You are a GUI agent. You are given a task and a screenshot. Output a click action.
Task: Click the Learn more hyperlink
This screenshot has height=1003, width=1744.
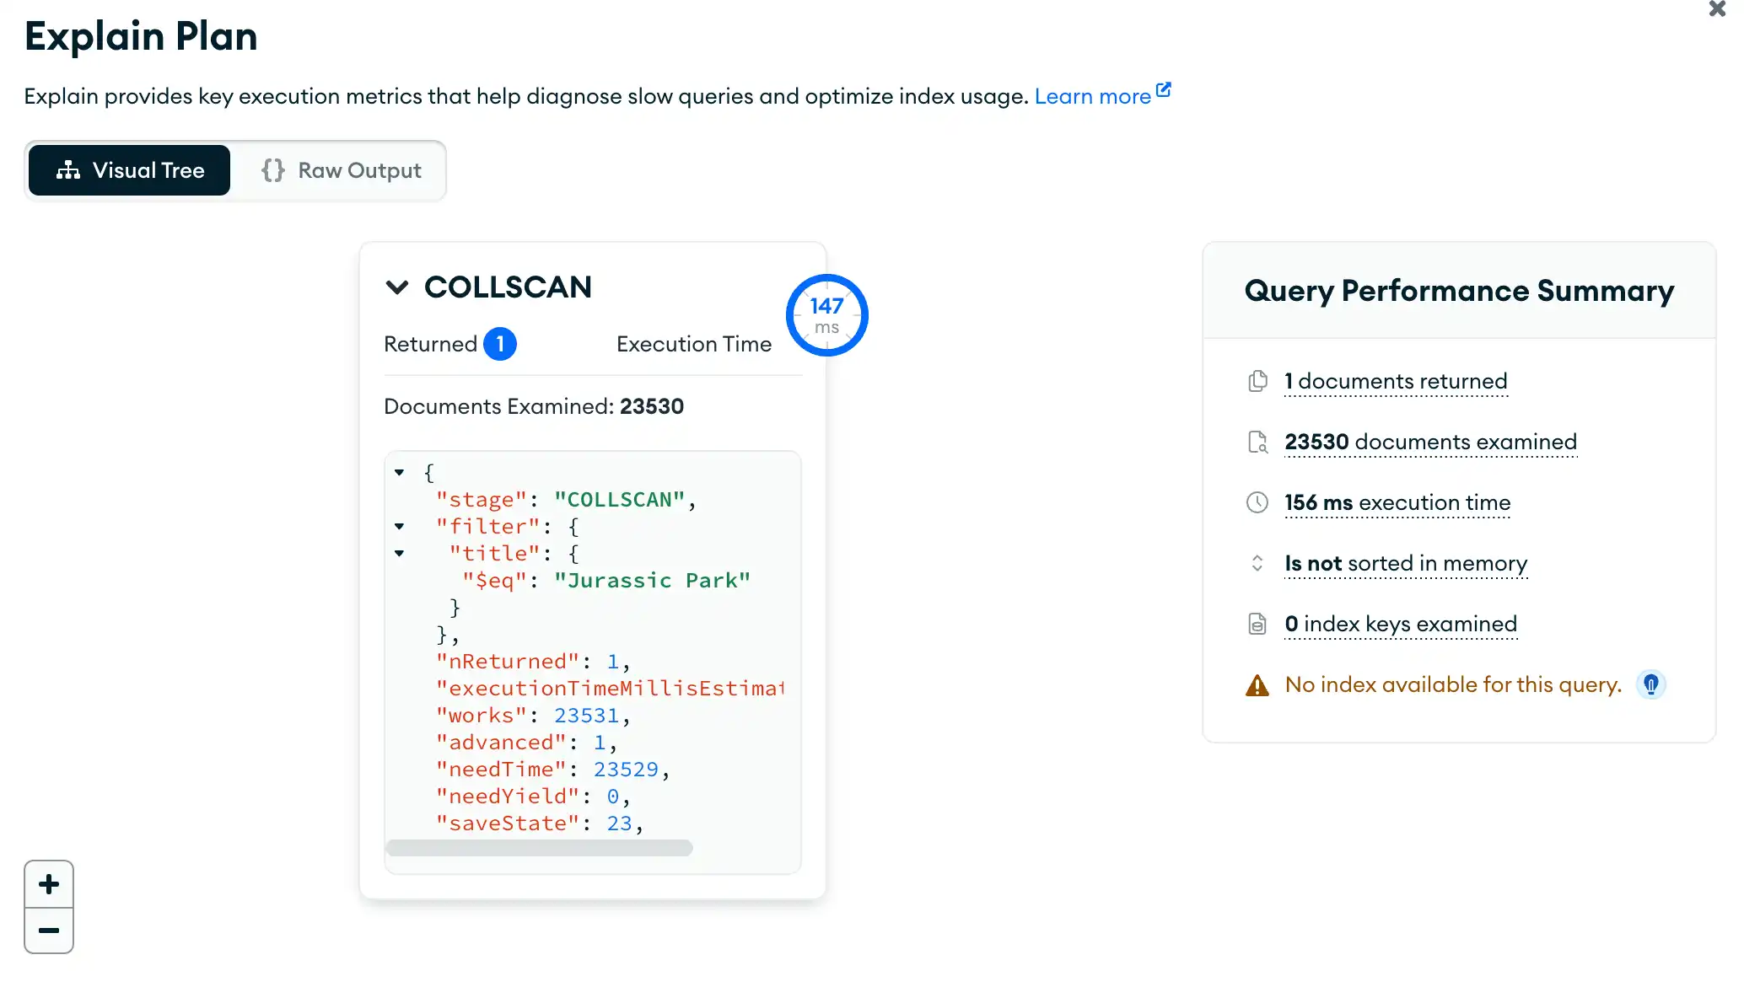click(x=1103, y=94)
